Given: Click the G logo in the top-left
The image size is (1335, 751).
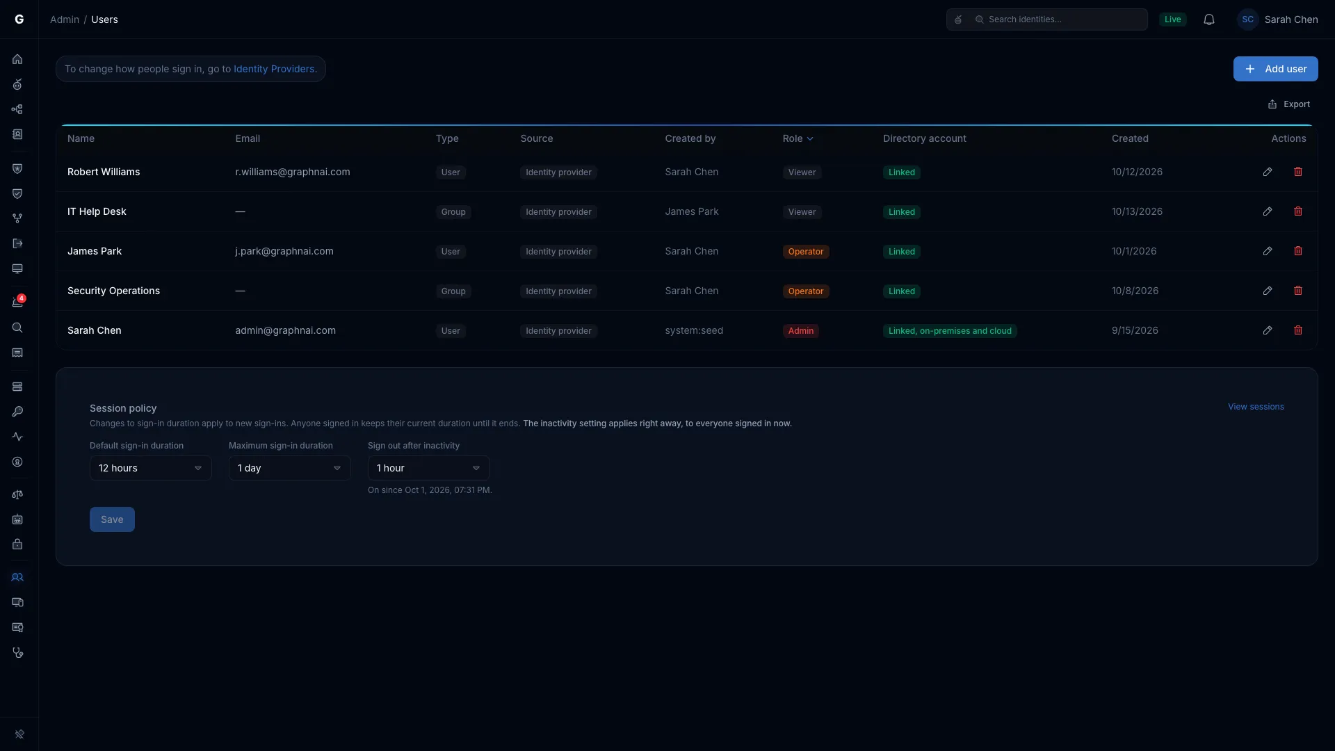Looking at the screenshot, I should (19, 19).
